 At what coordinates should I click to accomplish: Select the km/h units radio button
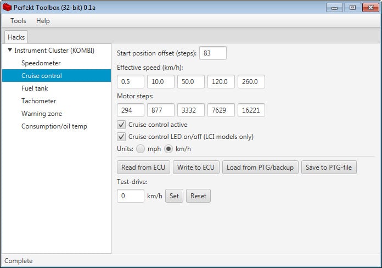click(169, 149)
